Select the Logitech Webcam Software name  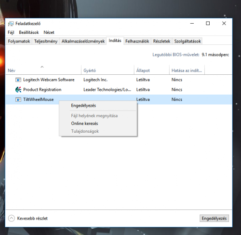49,80
